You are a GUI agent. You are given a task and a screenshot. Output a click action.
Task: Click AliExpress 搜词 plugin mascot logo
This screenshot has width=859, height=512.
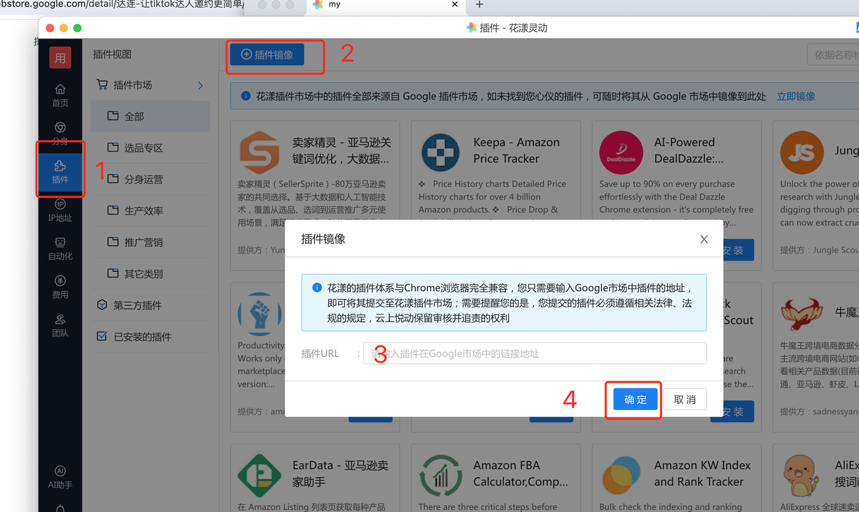801,475
